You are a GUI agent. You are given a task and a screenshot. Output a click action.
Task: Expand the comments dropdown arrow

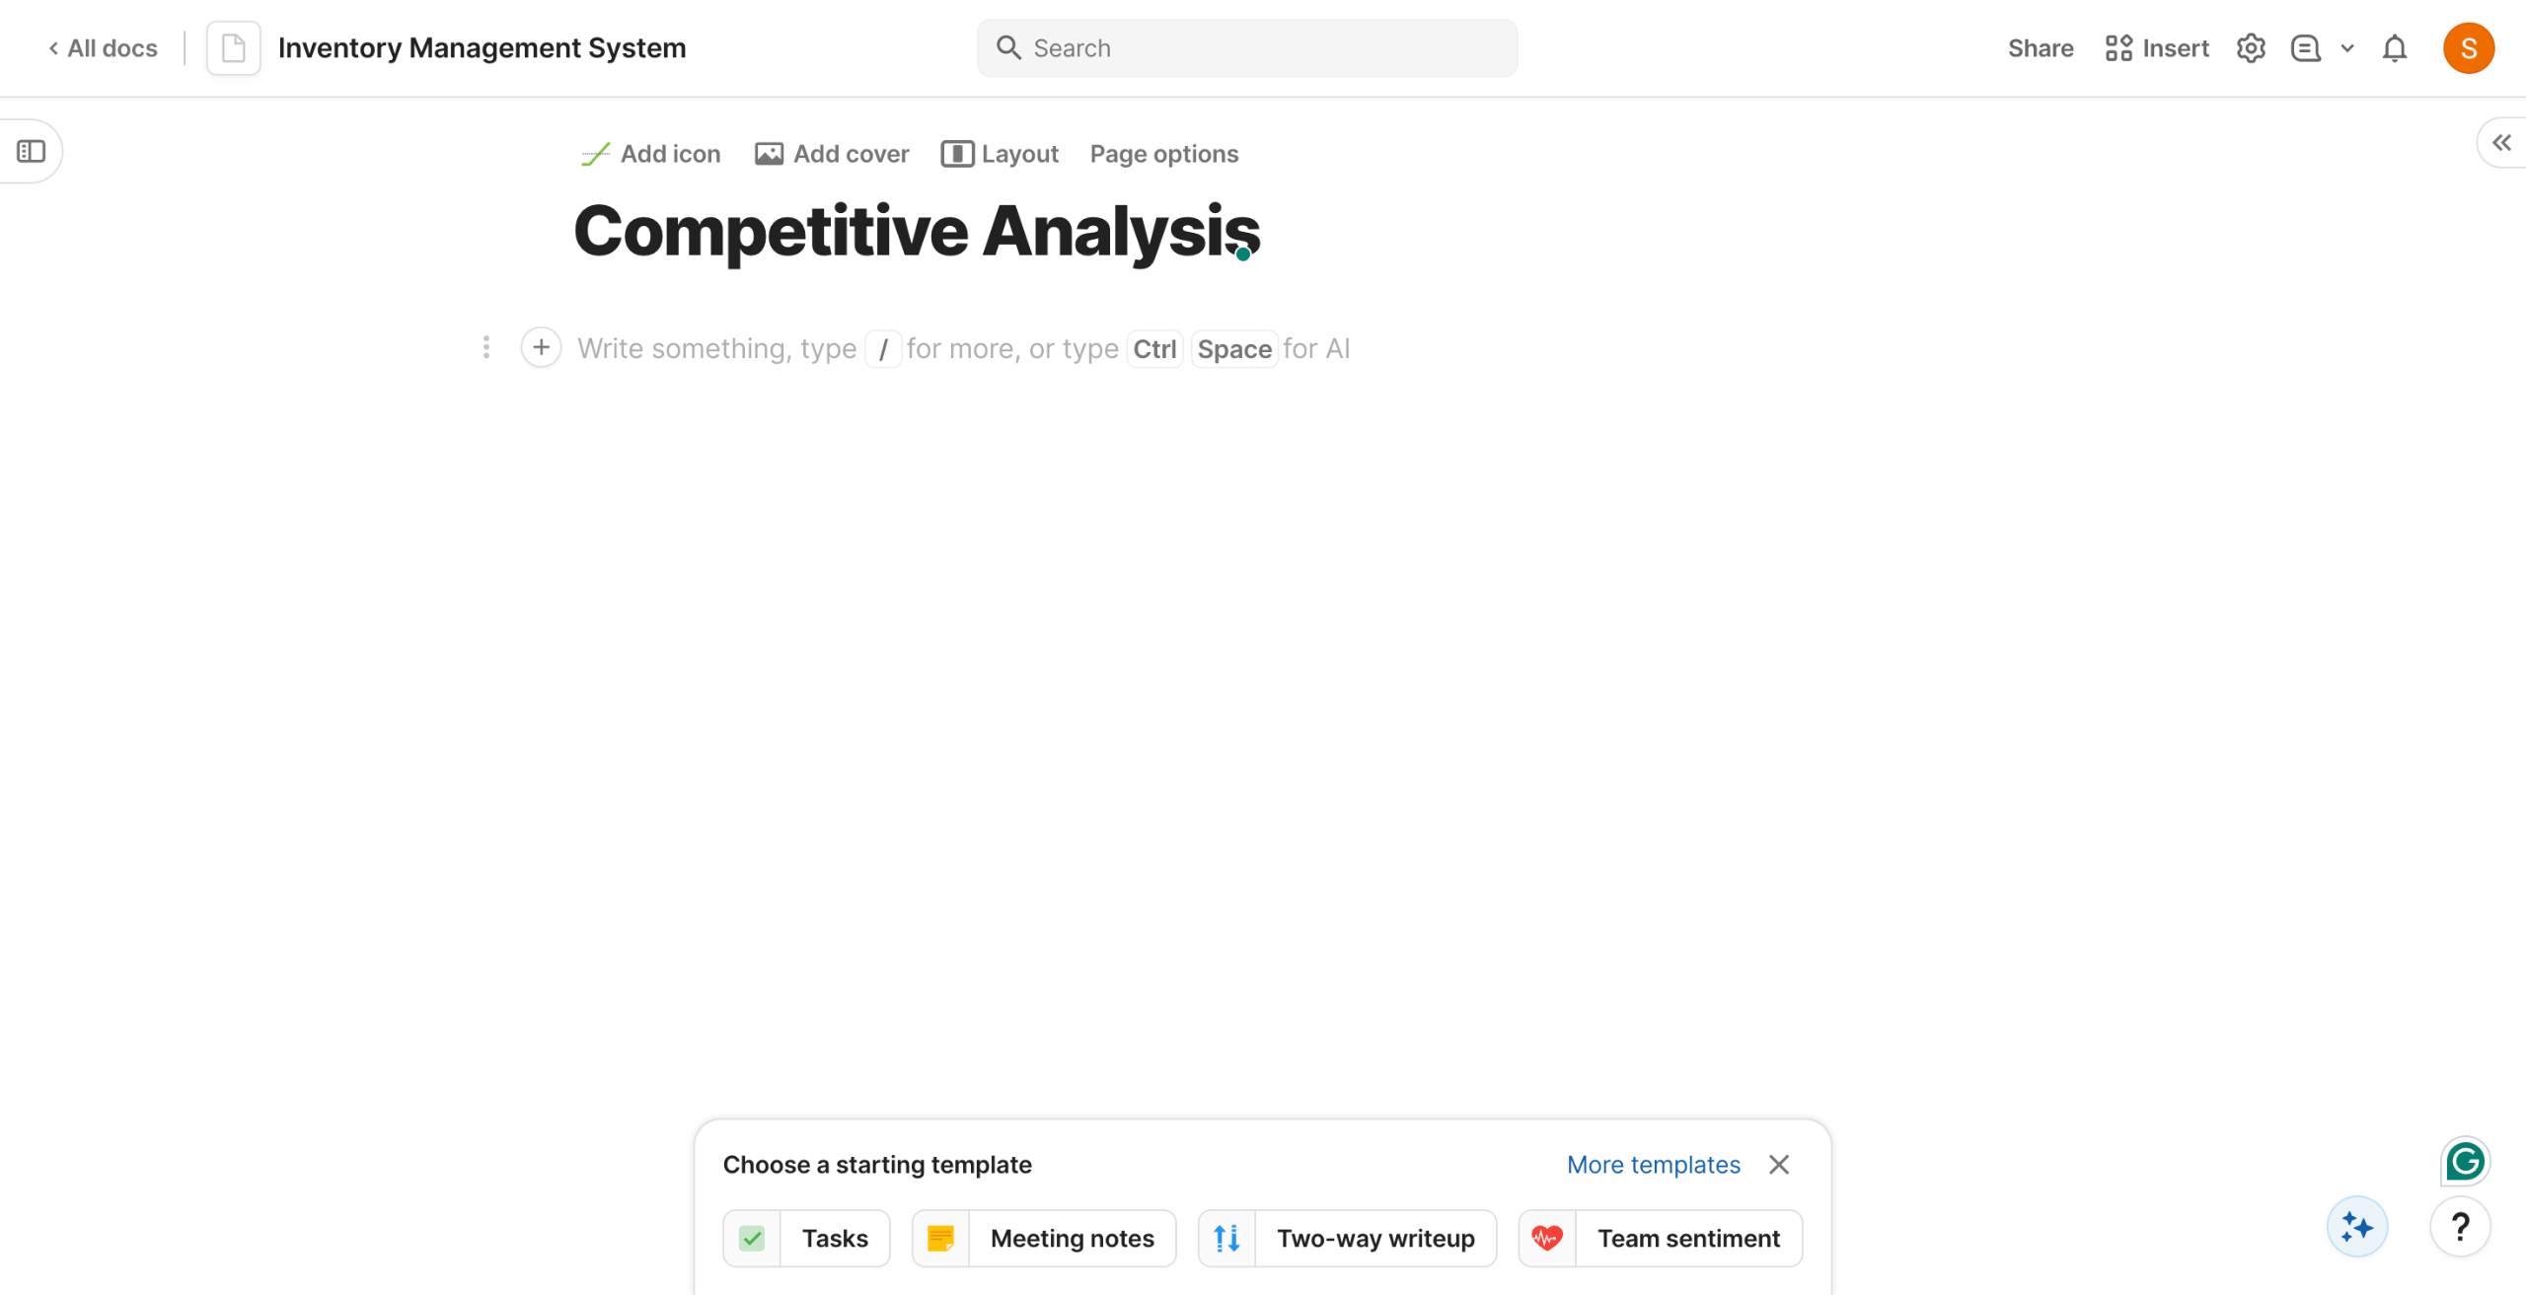click(2347, 48)
